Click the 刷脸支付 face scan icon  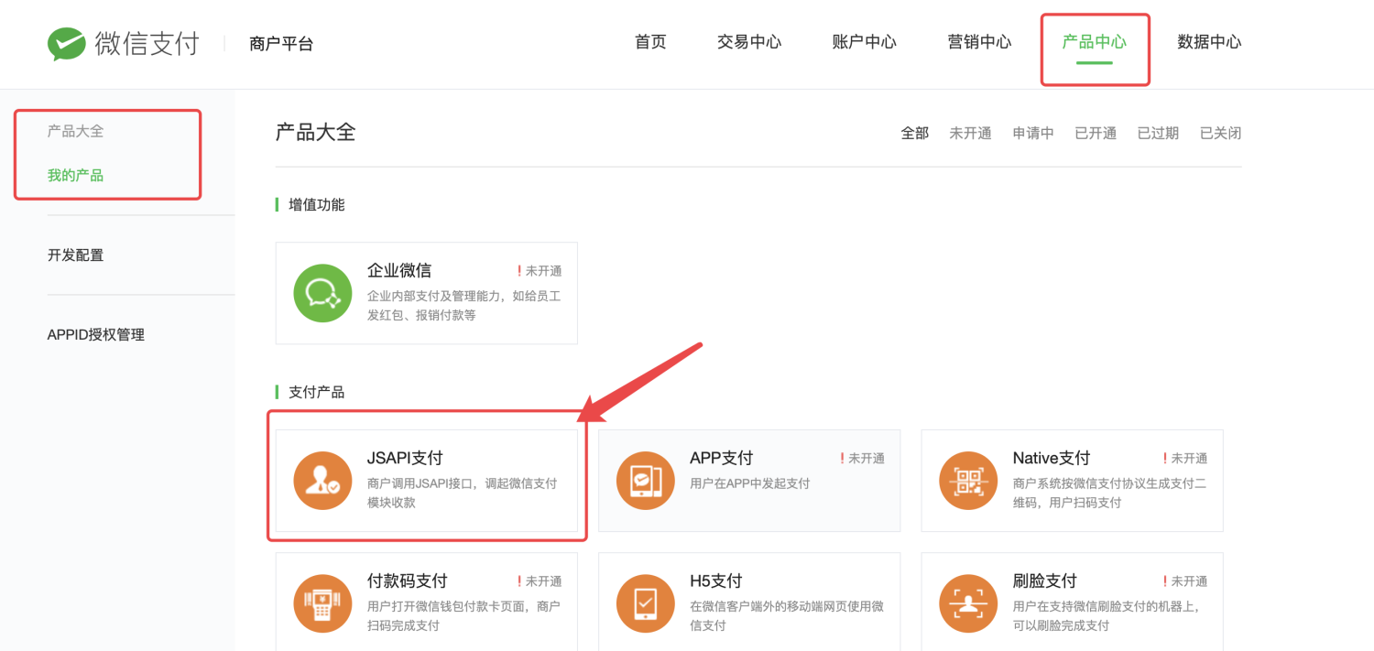click(969, 603)
